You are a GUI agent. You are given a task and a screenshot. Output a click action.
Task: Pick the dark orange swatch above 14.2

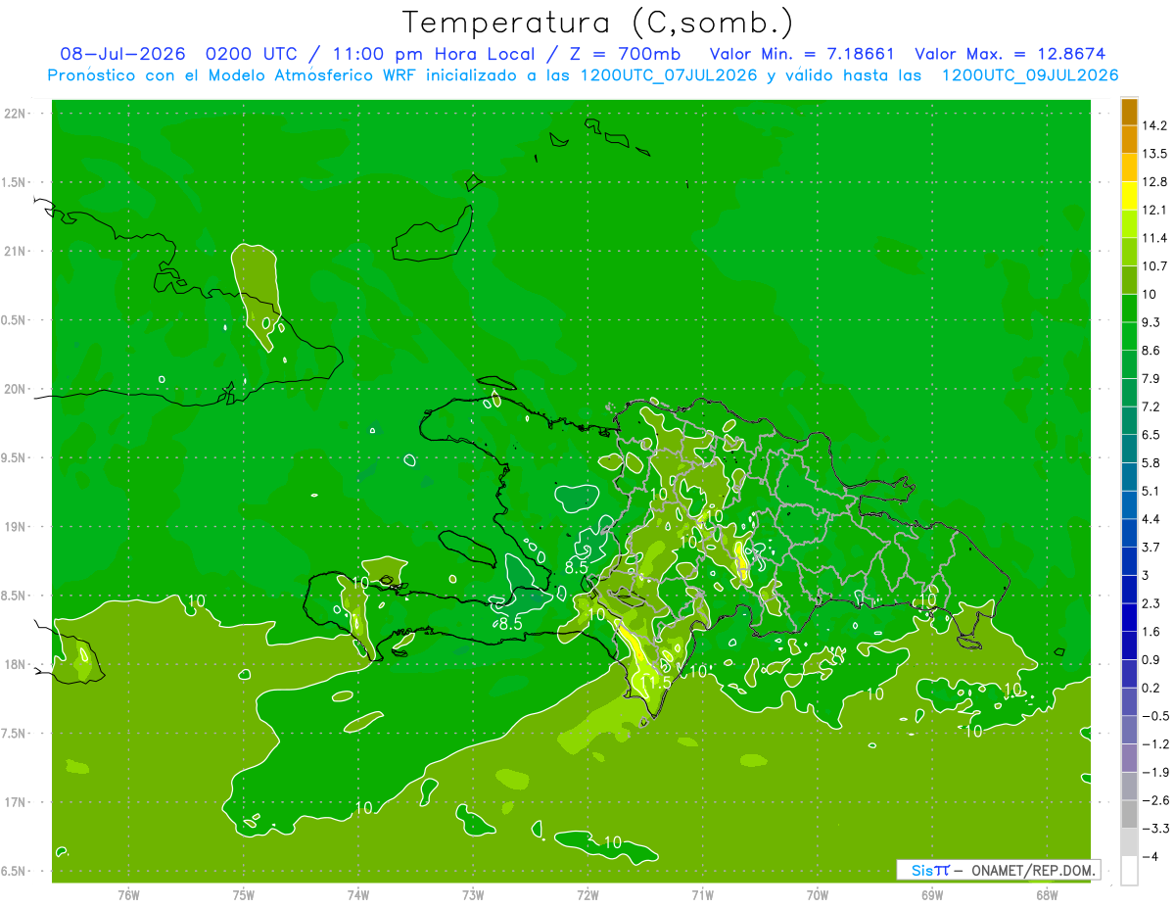tap(1129, 113)
